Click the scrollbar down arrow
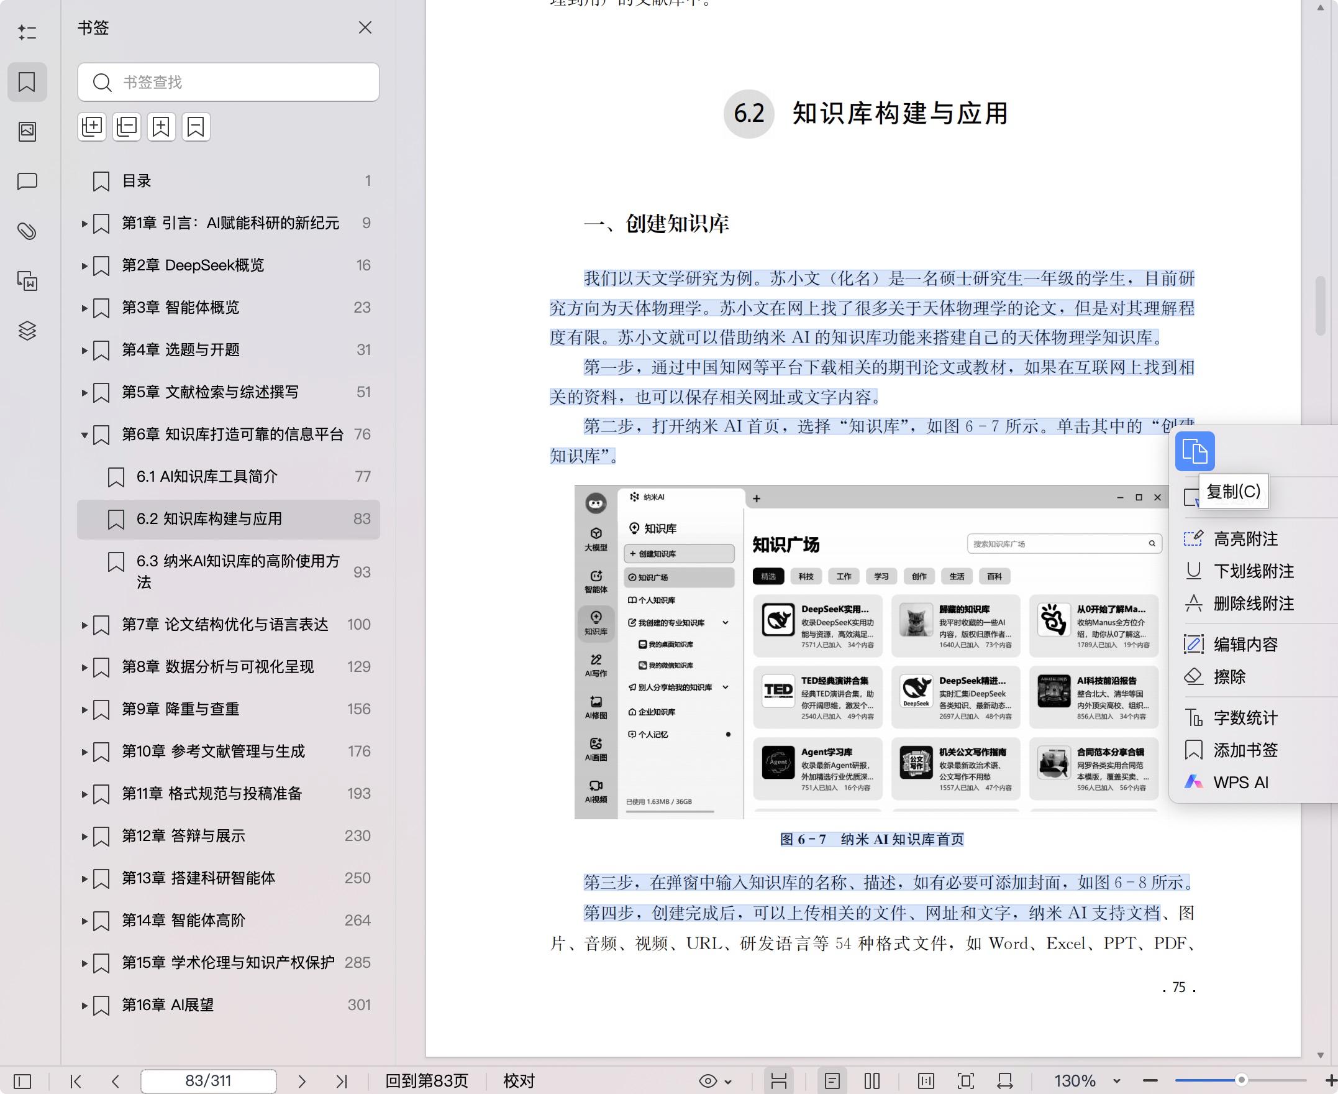1338x1094 pixels. 1321,1055
